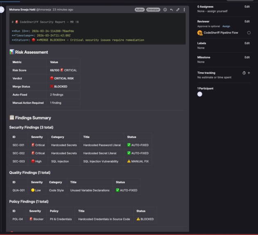Edit the Reviewer section

(x=247, y=21)
